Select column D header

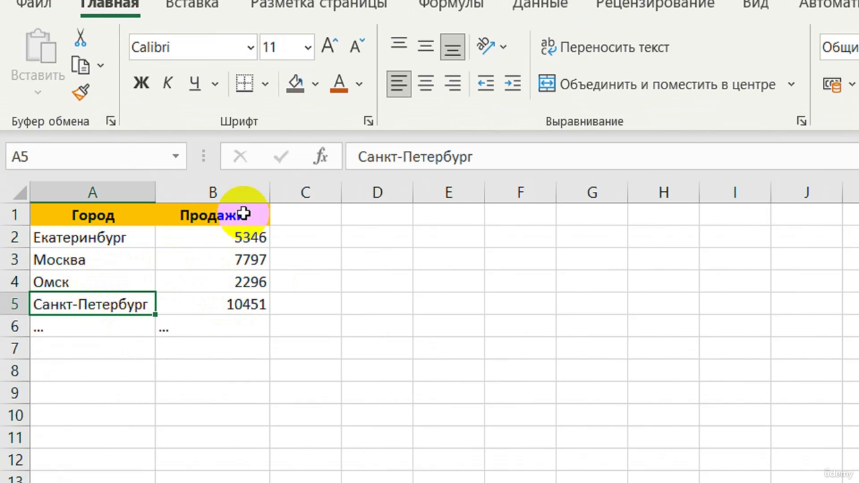pos(377,193)
